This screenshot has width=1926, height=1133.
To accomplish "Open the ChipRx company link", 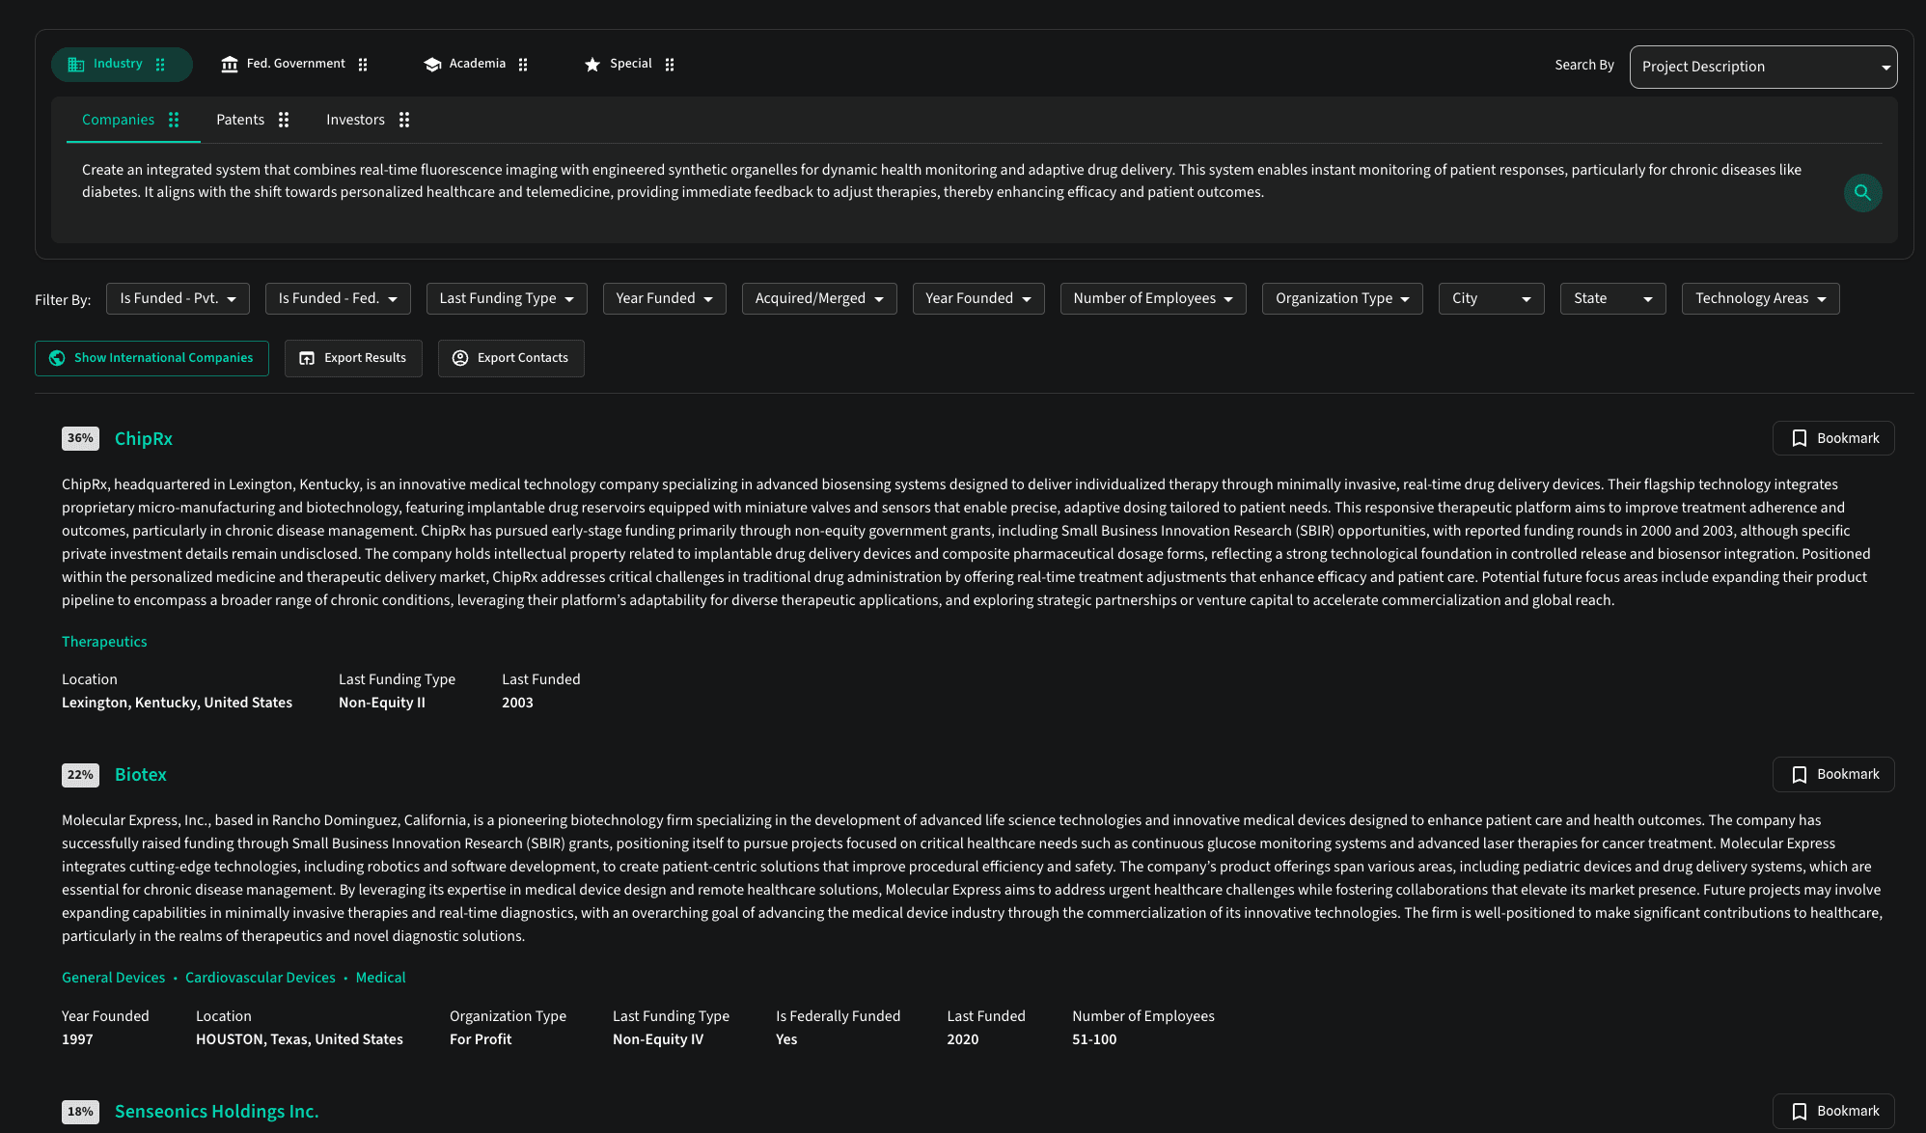I will pos(144,439).
